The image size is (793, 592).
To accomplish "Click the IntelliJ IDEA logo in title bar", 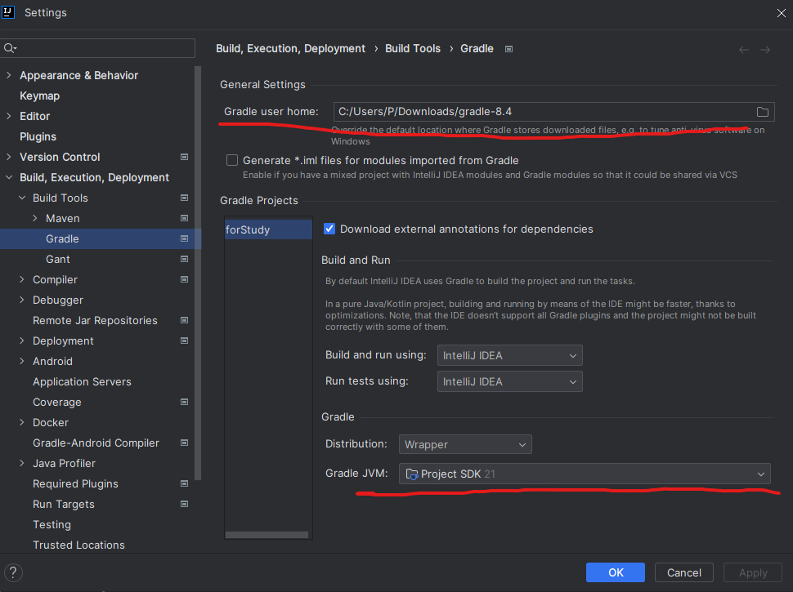I will pyautogui.click(x=8, y=11).
